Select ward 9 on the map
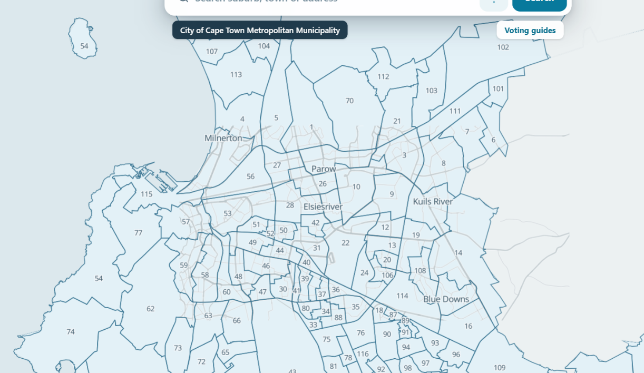Image resolution: width=644 pixels, height=373 pixels. (392, 194)
